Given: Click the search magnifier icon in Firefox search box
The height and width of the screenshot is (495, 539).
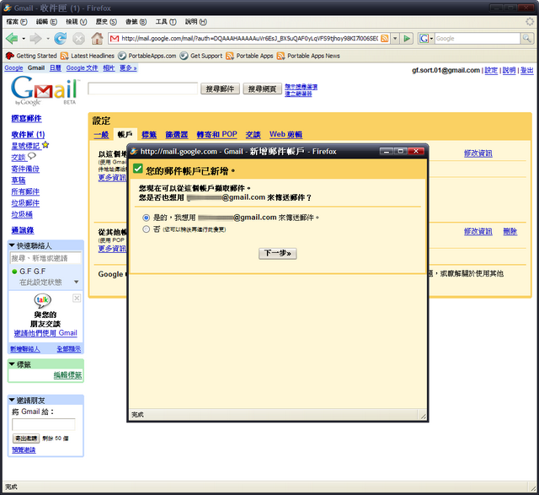Looking at the screenshot, I should (x=526, y=38).
